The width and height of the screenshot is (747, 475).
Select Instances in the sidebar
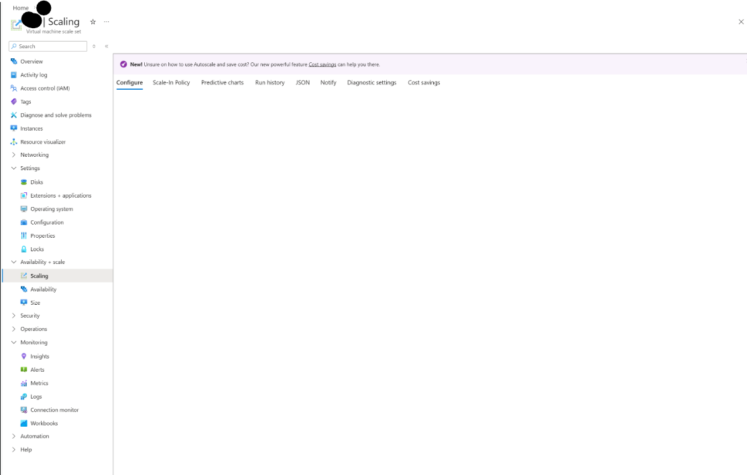pyautogui.click(x=32, y=128)
